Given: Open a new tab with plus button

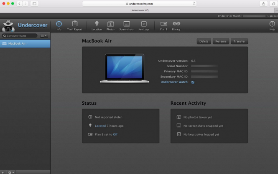Looking at the screenshot, I should click(276, 10).
